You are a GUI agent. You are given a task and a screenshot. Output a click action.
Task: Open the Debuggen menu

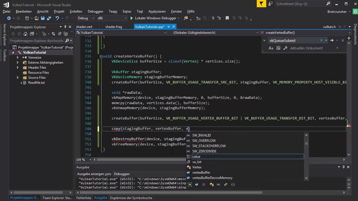tap(95, 11)
